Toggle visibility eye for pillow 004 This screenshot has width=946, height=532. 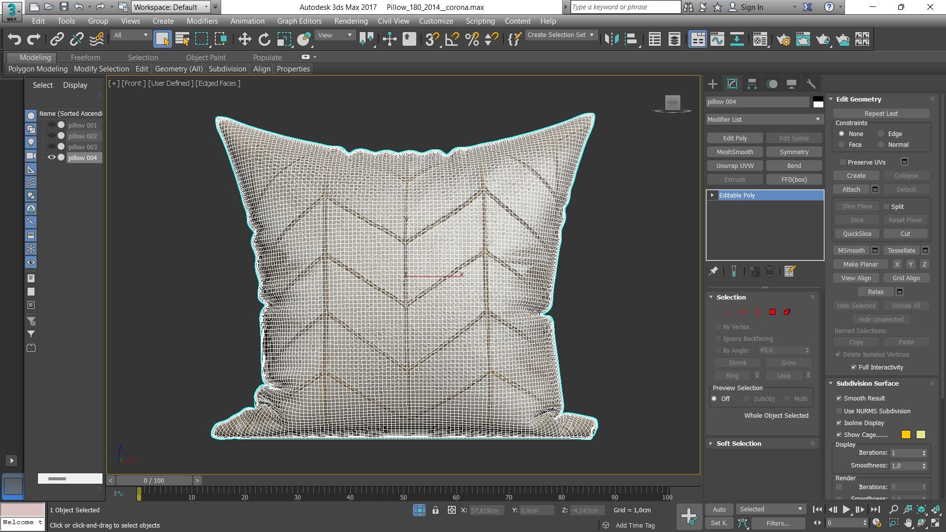click(x=51, y=158)
